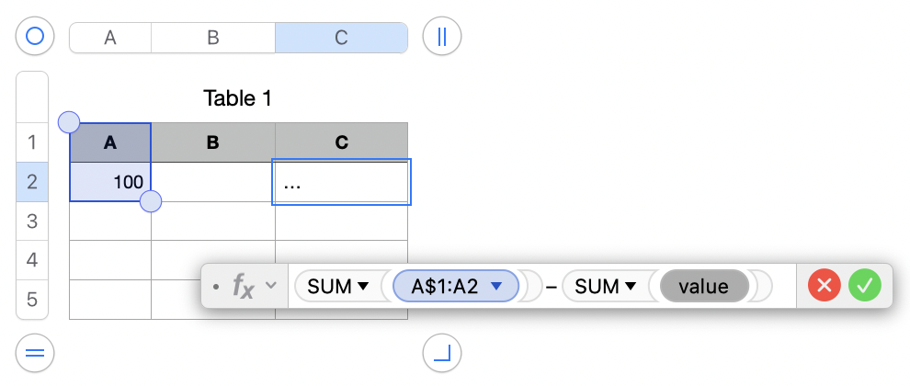Click the selection handle below cell A2

[151, 201]
